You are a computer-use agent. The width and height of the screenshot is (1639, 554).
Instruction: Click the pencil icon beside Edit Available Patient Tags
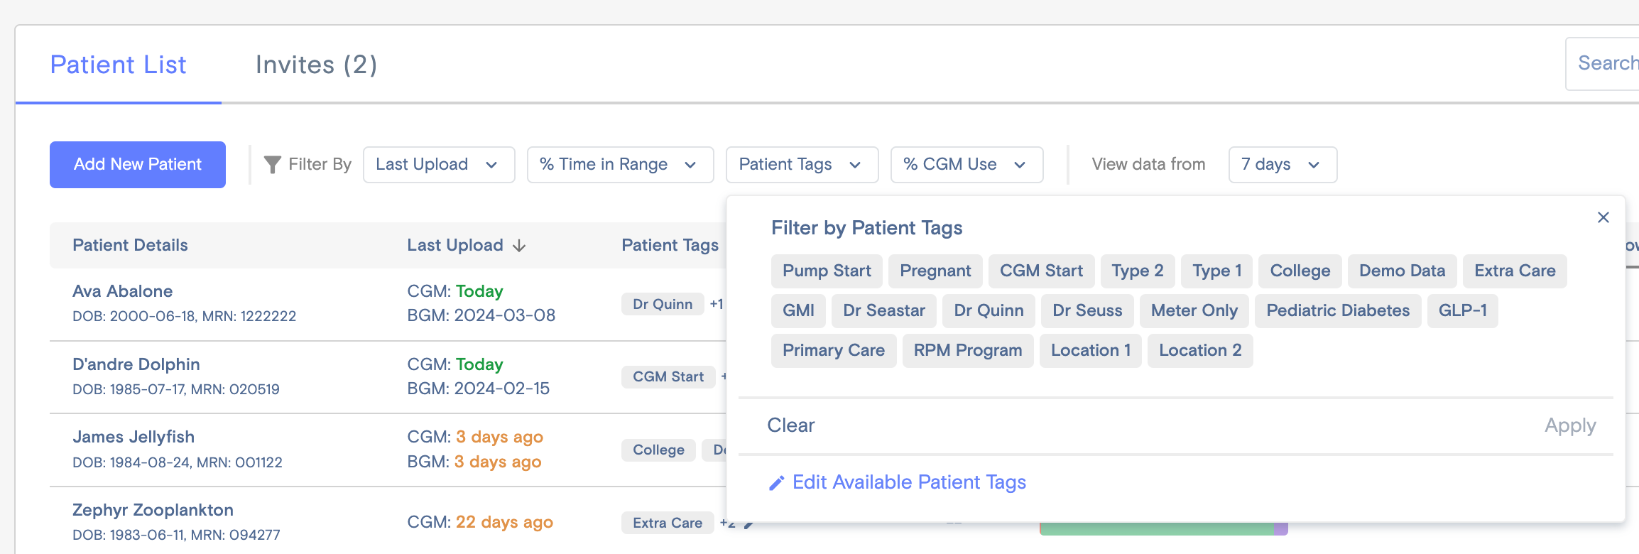pyautogui.click(x=776, y=482)
